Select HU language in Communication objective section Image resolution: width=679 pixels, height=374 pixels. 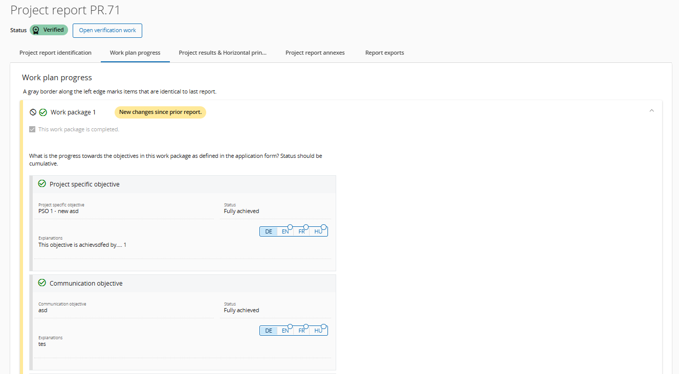pos(318,331)
